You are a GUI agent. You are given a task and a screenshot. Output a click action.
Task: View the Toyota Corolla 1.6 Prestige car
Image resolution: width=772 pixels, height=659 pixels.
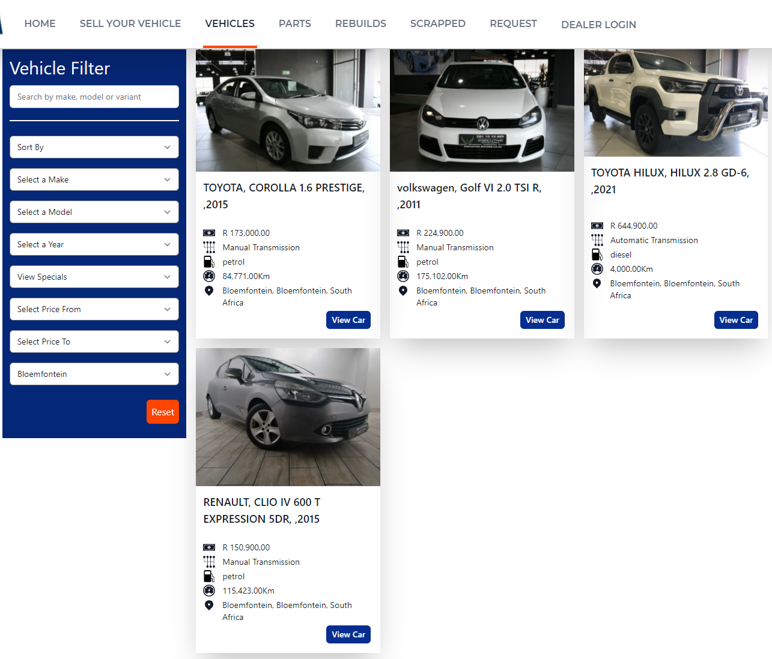348,320
